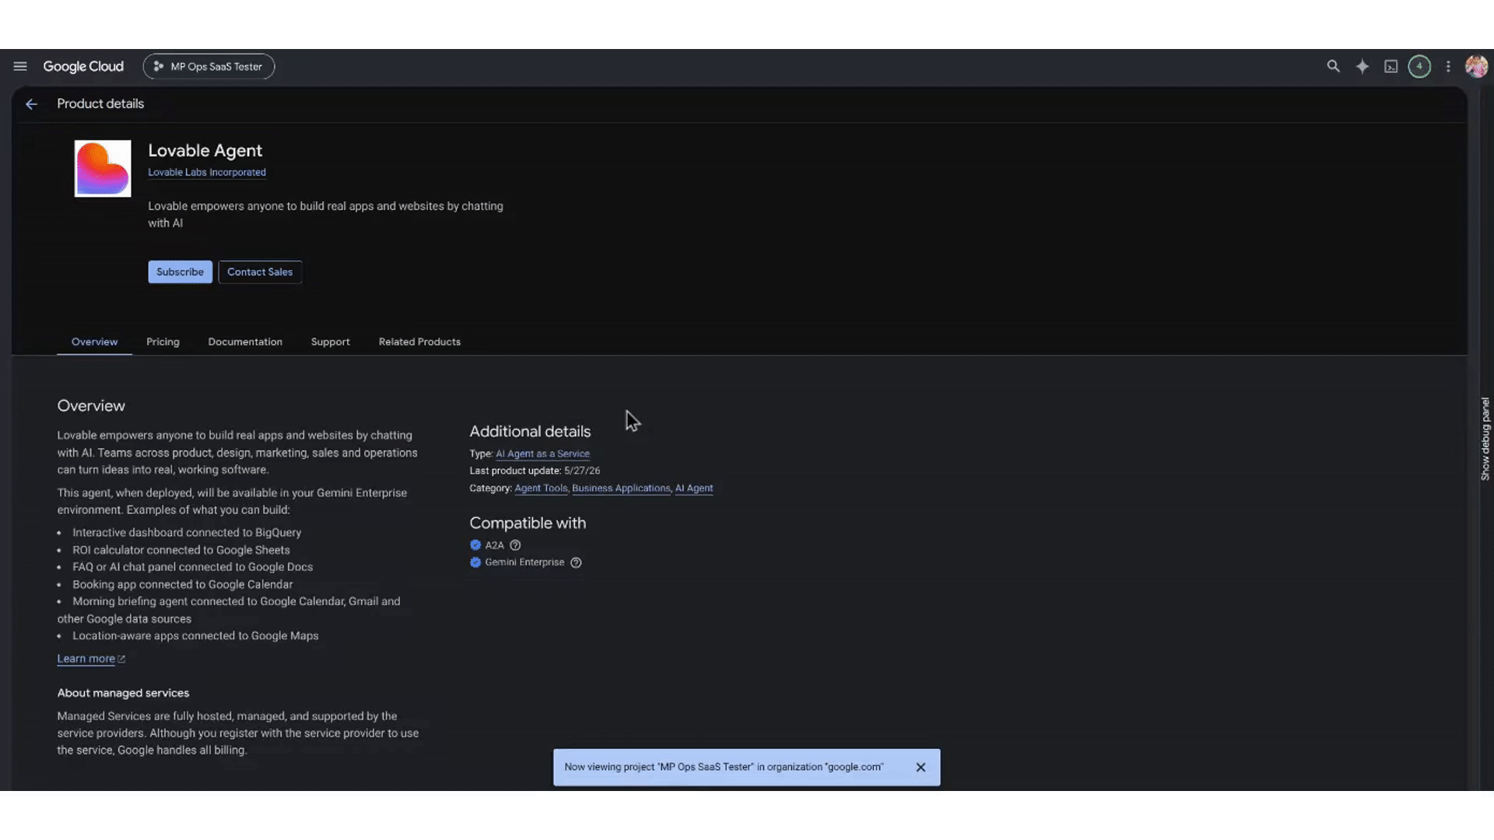The height and width of the screenshot is (840, 1494).
Task: Click the Lovable Agent product heading
Action: point(205,151)
